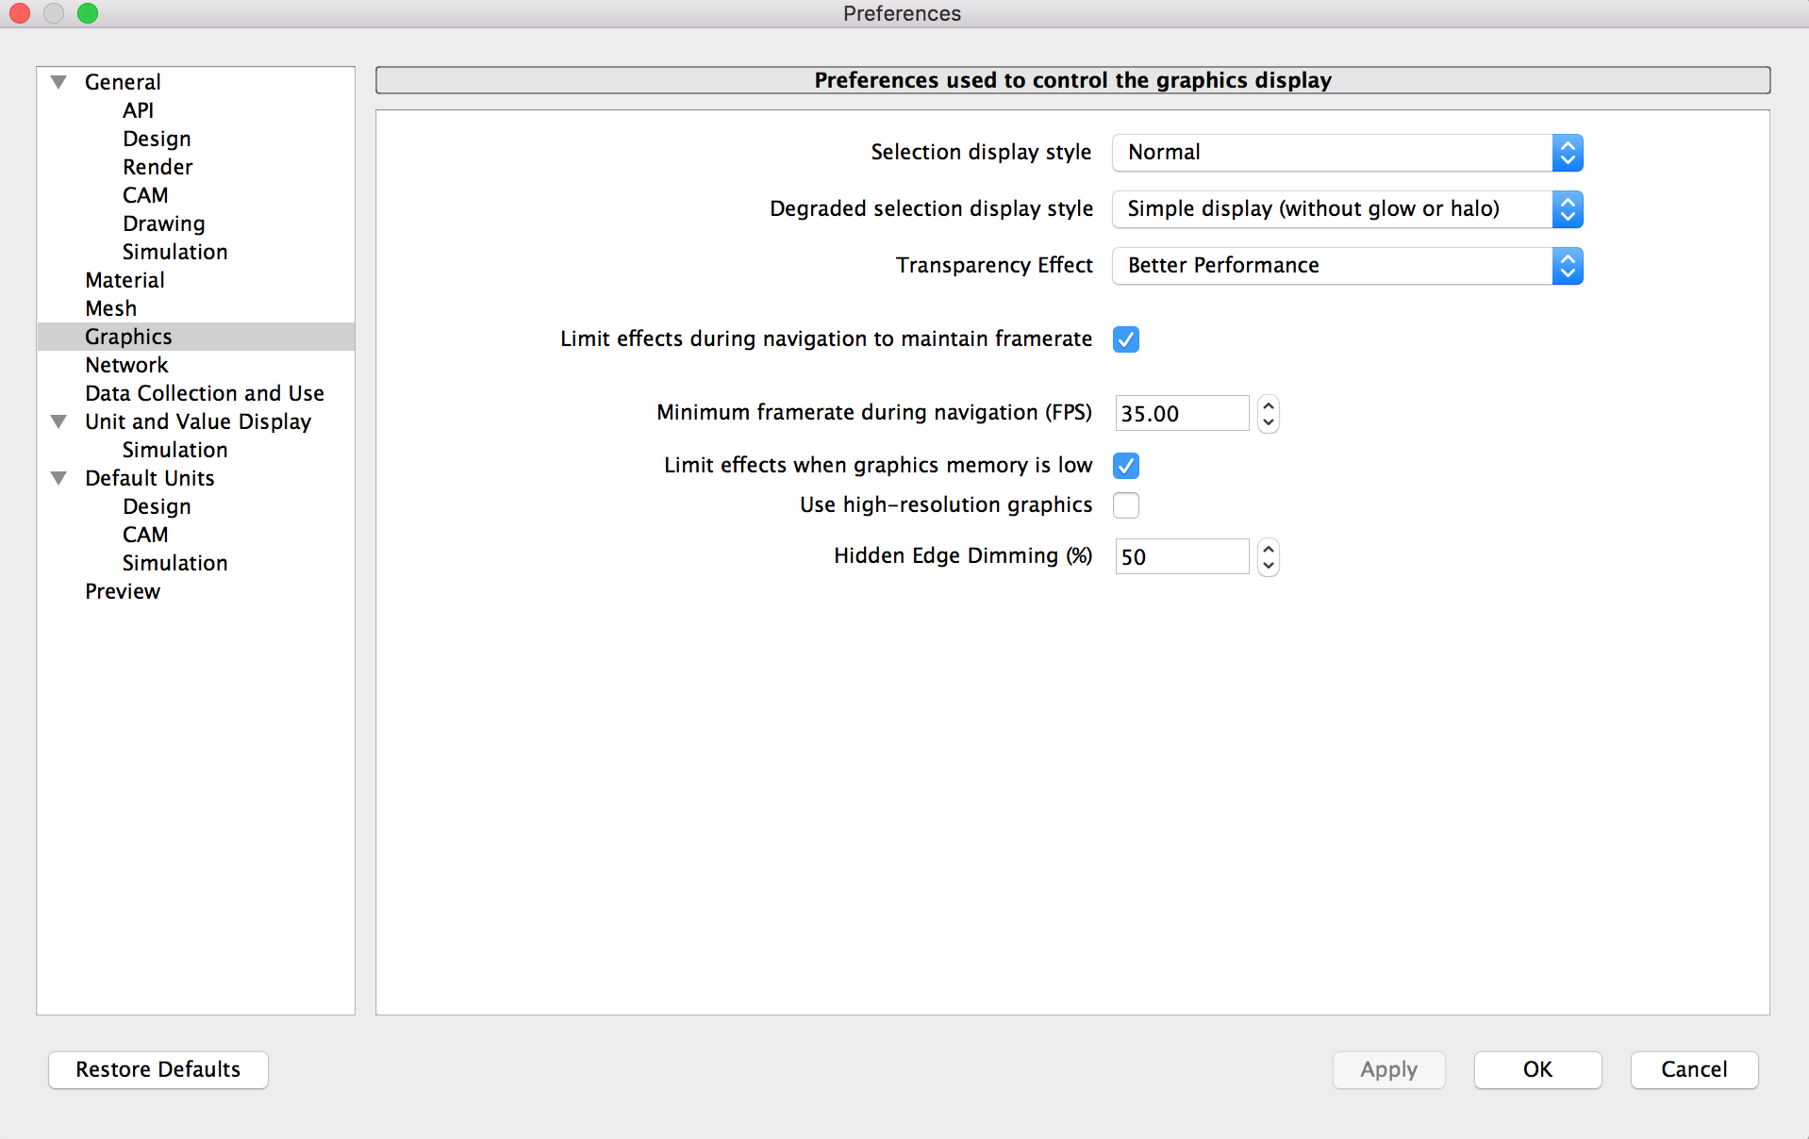Click the Restore Defaults button
Screen dimensions: 1809x1139
[158, 1070]
